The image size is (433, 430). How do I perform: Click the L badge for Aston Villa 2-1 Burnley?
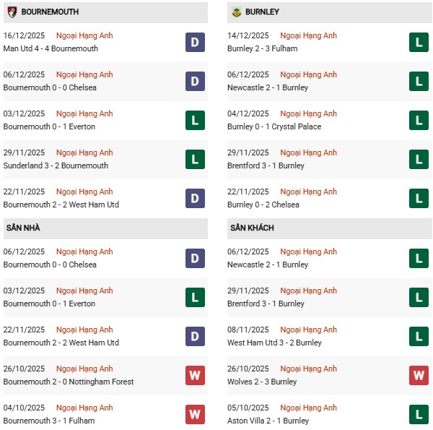(x=419, y=415)
